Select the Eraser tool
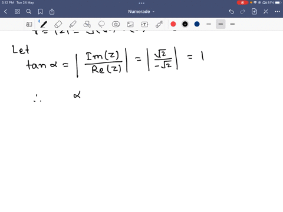This screenshot has width=283, height=212. (58, 24)
